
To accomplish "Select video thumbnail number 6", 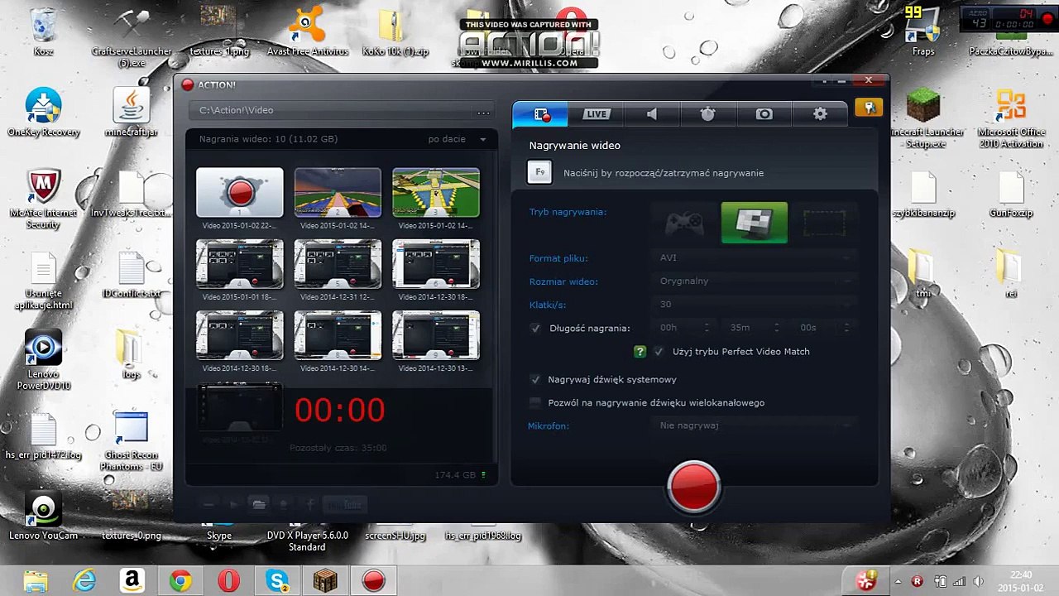I will pos(436,264).
